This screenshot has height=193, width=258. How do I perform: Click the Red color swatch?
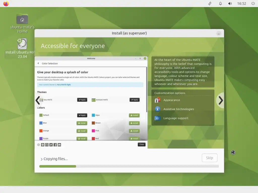[93, 138]
